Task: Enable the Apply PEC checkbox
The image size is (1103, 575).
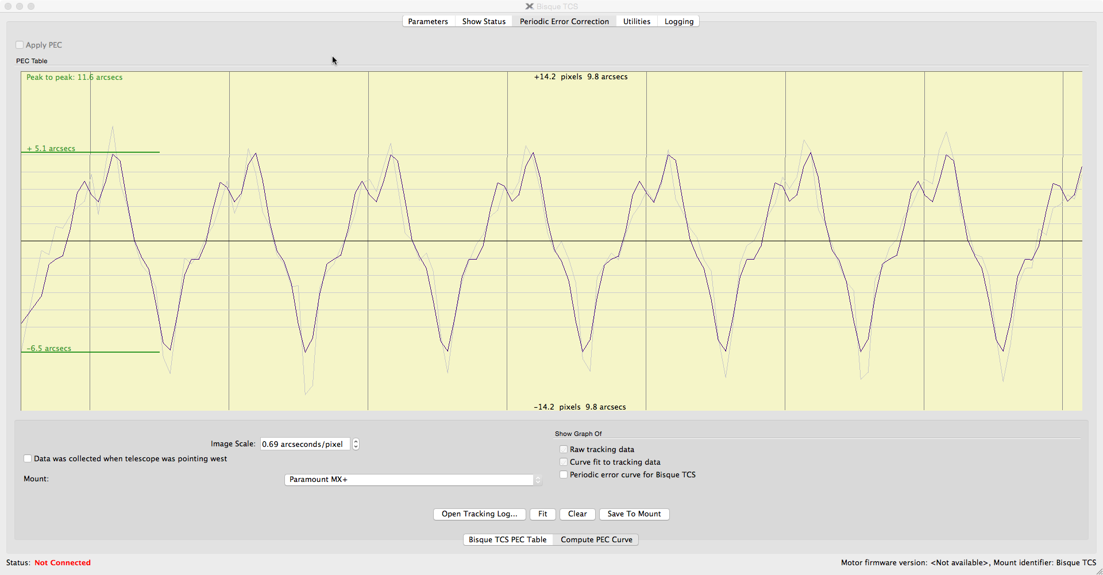Action: 20,45
